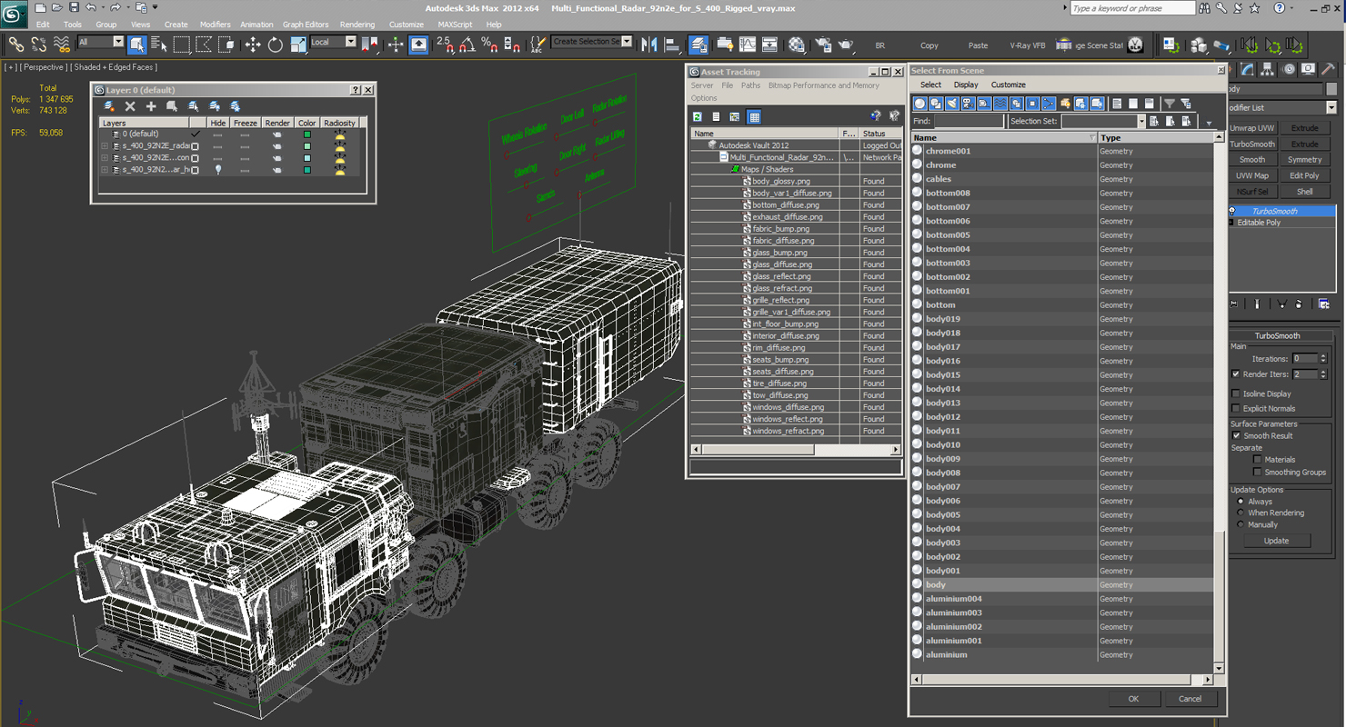Choose the Rectangular Selection Region tool
The image size is (1346, 727).
coord(182,45)
